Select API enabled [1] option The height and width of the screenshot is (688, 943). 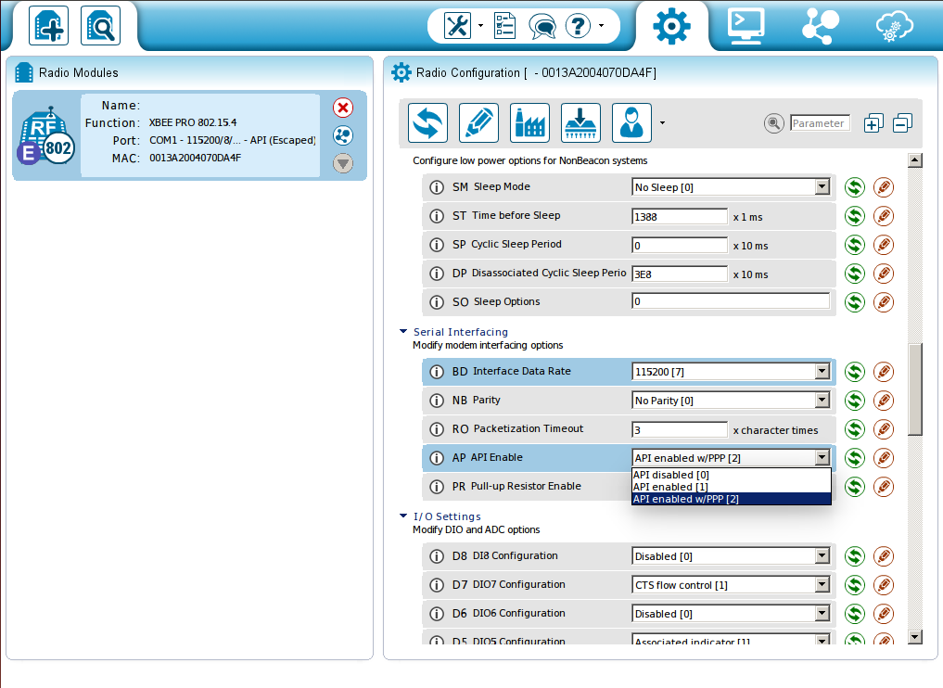click(731, 487)
